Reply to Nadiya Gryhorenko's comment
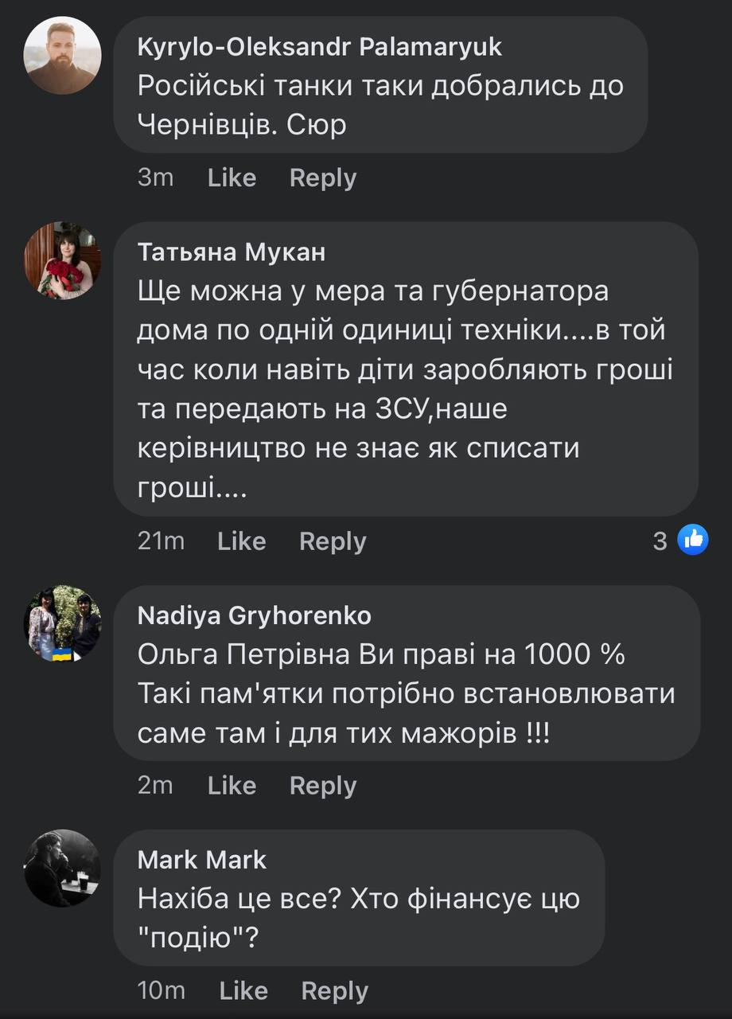Screen dimensions: 732x1019 click(x=322, y=786)
